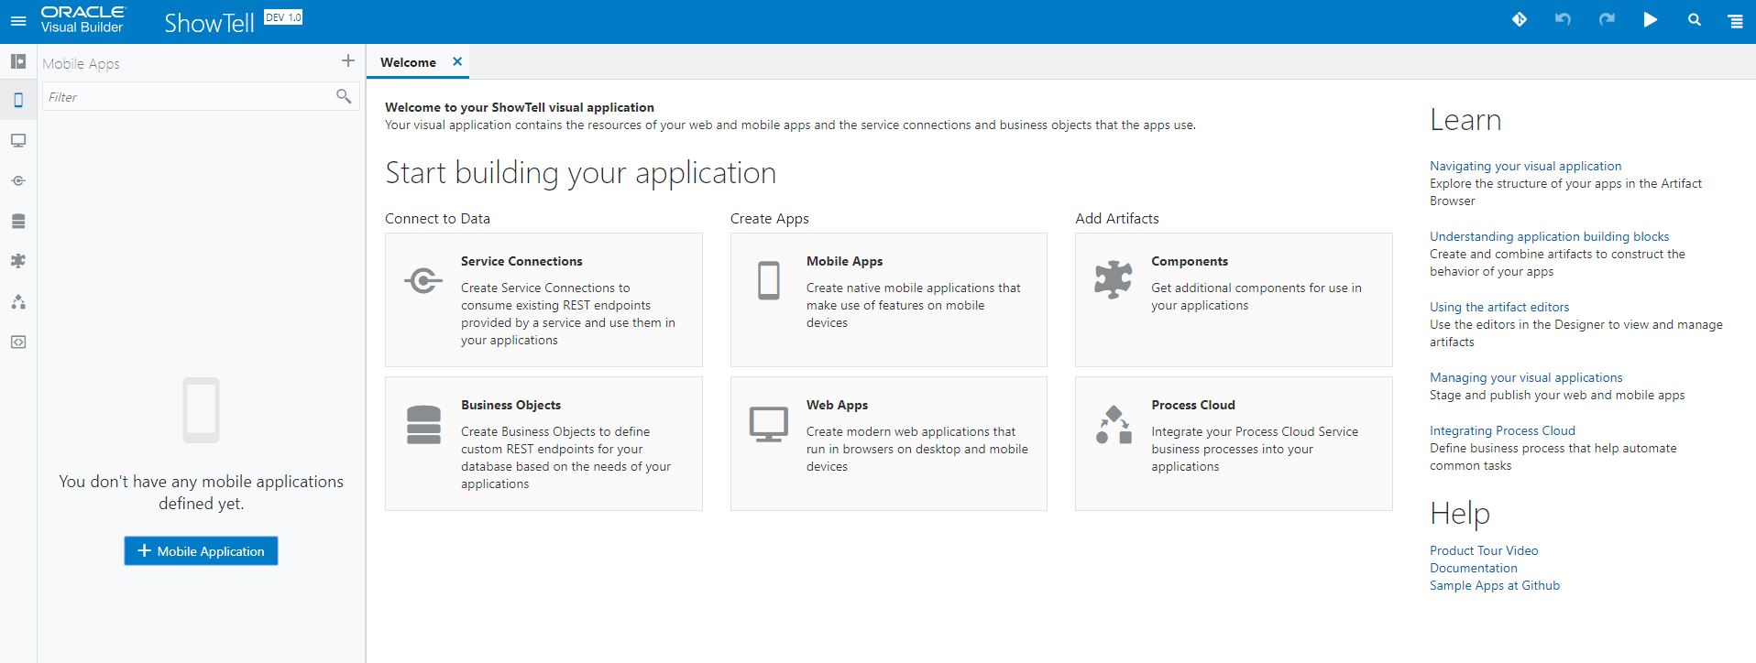Select the Welcome tab
Image resolution: width=1756 pixels, height=663 pixels.
(x=408, y=62)
